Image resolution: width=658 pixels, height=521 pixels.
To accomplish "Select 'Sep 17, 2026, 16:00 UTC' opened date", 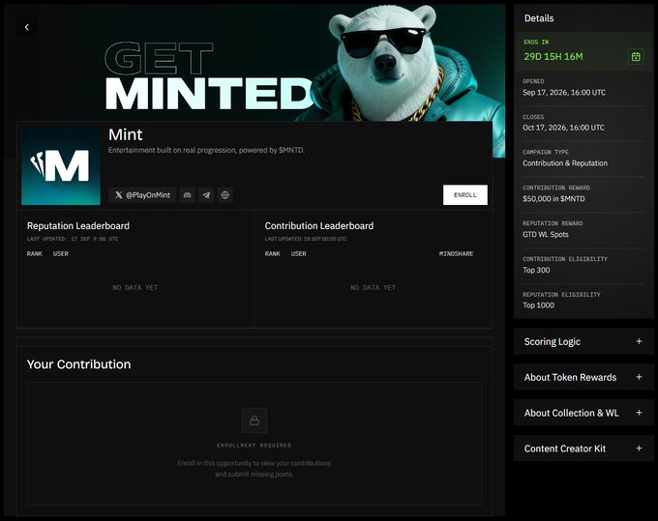I will point(564,92).
